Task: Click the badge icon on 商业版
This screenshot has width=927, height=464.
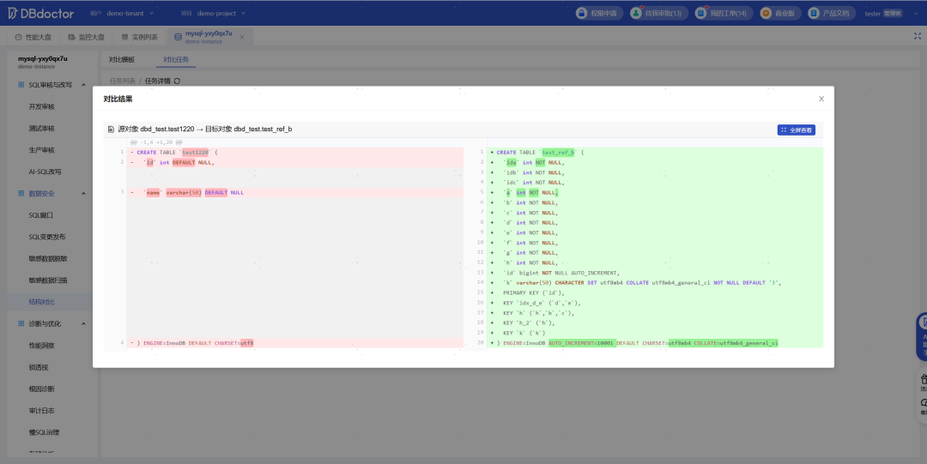Action: click(x=766, y=13)
